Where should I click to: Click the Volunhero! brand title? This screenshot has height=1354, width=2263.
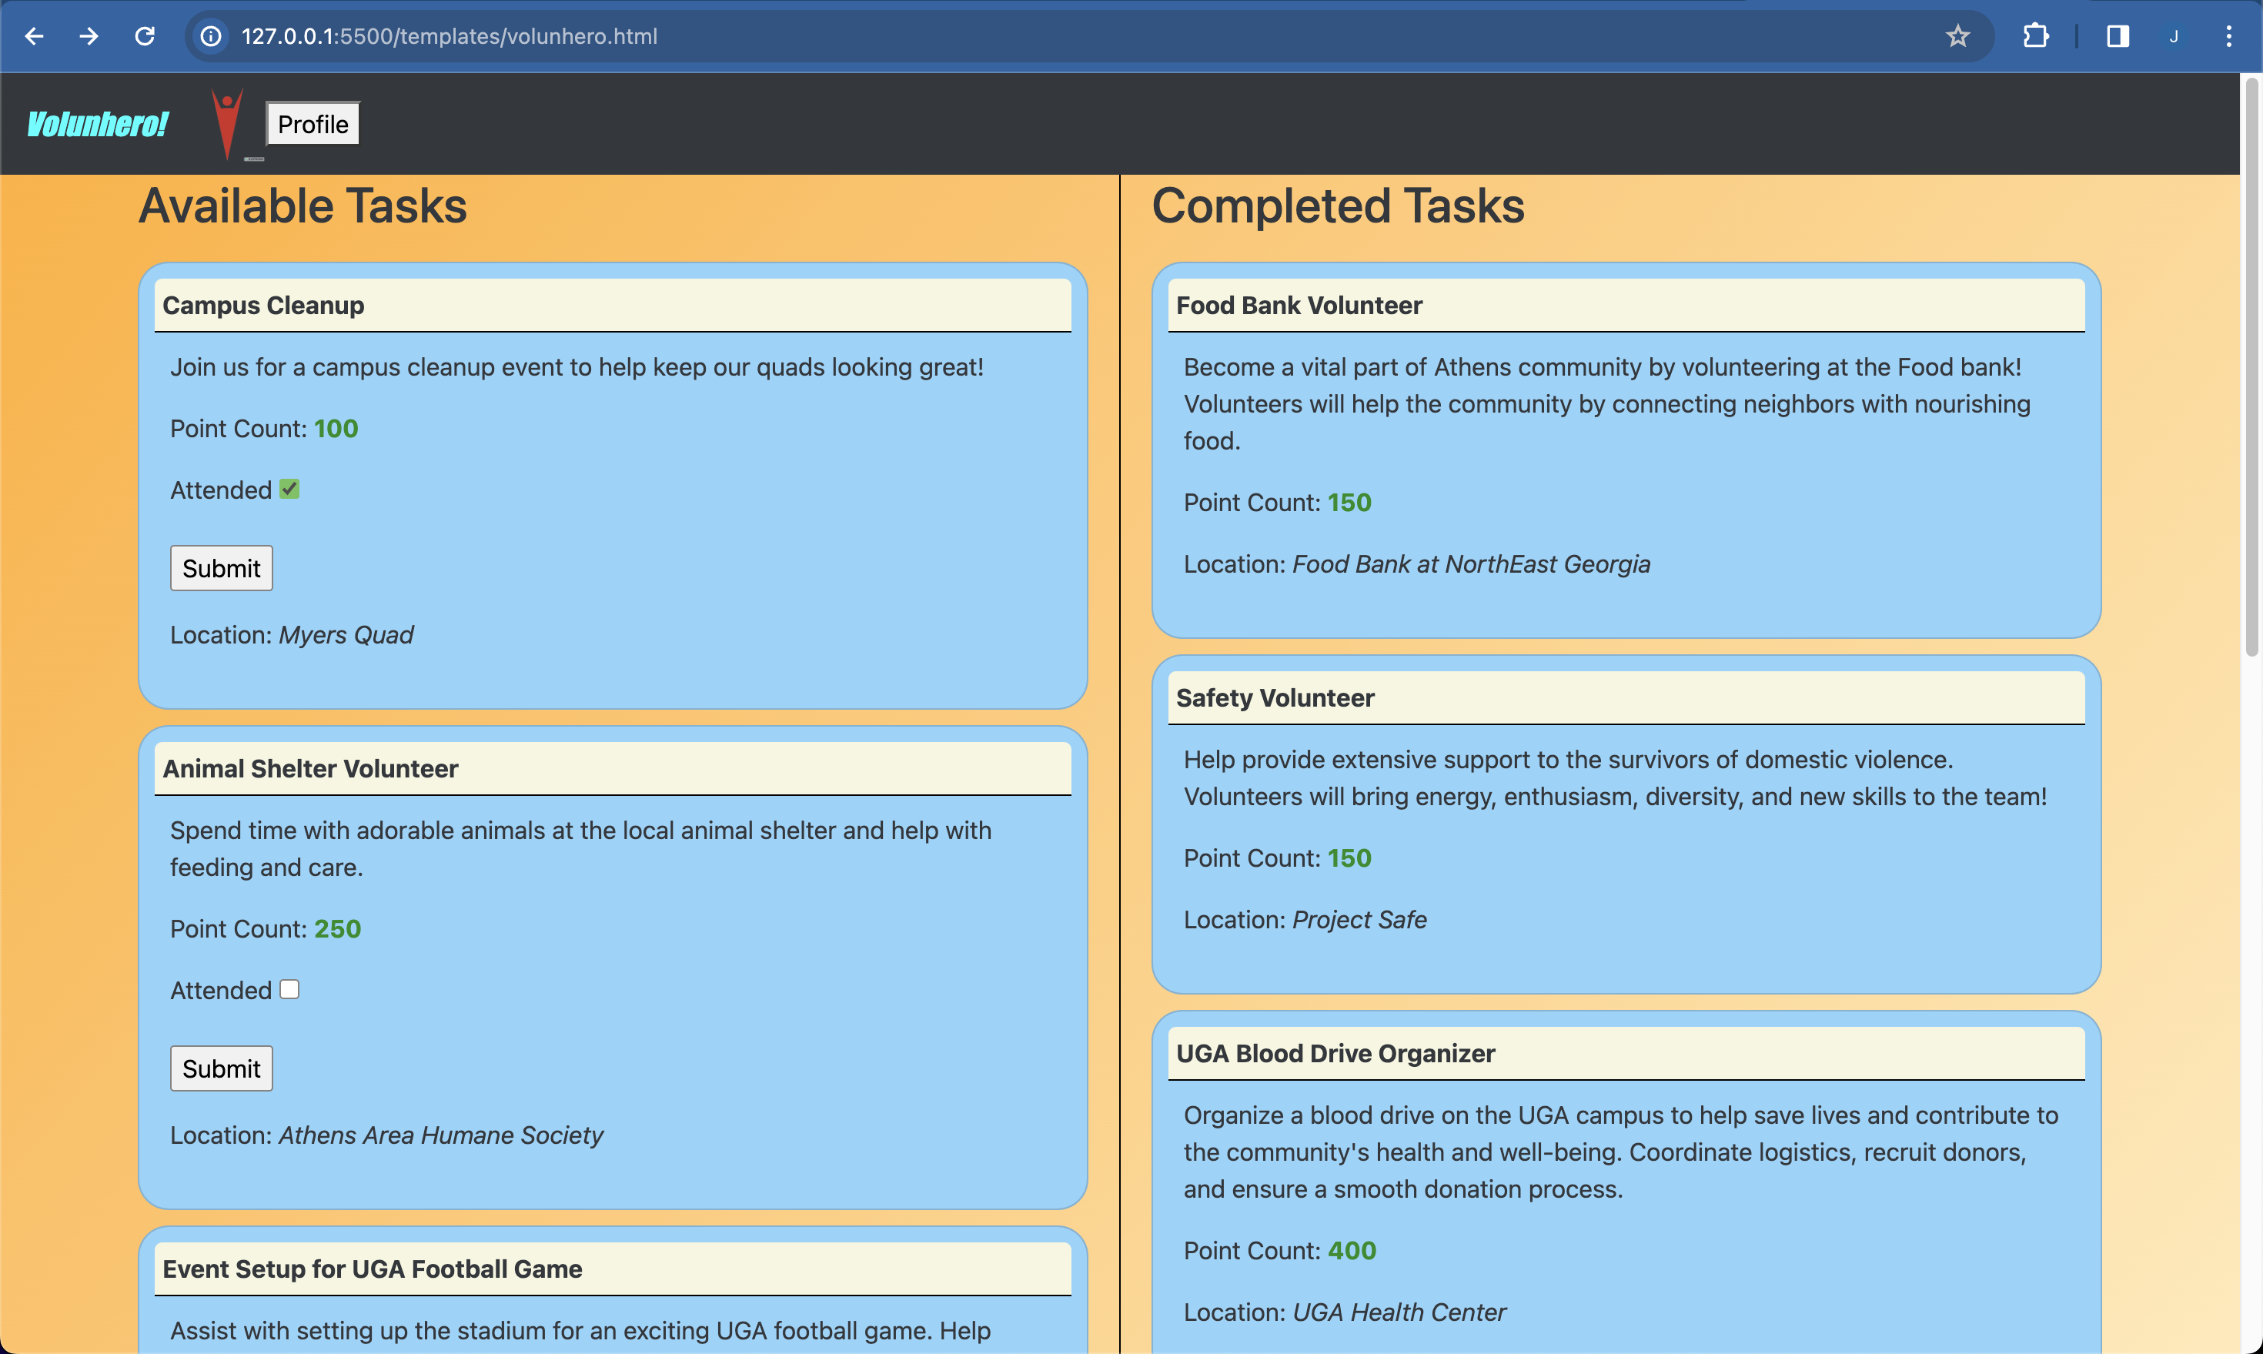(x=98, y=124)
